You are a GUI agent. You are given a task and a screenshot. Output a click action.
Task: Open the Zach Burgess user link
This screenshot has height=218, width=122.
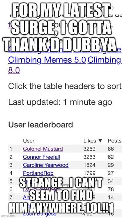click(40, 214)
